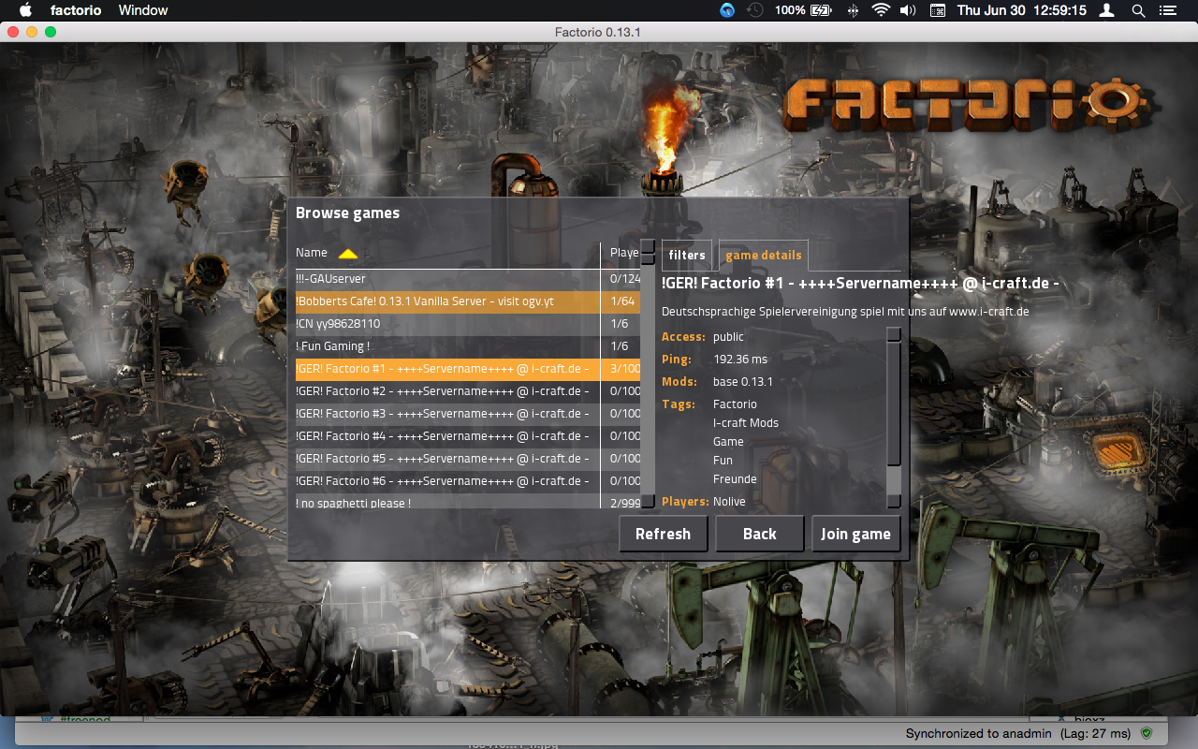
Task: Click the Ping value 192.36 ms
Action: click(x=740, y=360)
